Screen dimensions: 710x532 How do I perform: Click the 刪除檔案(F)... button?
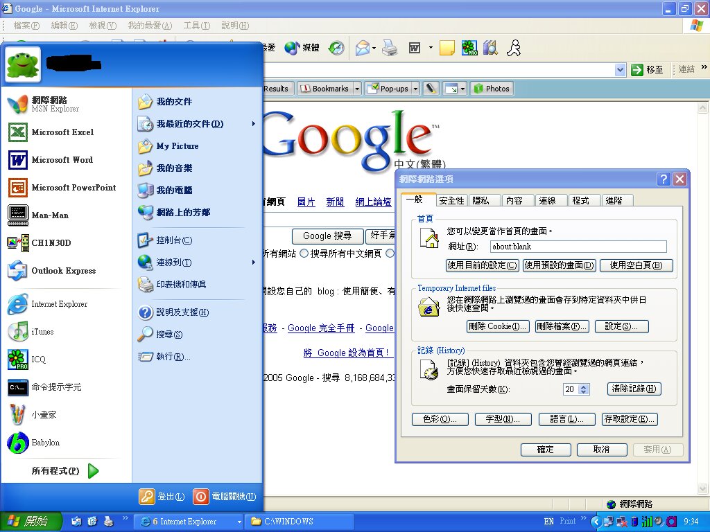point(562,326)
